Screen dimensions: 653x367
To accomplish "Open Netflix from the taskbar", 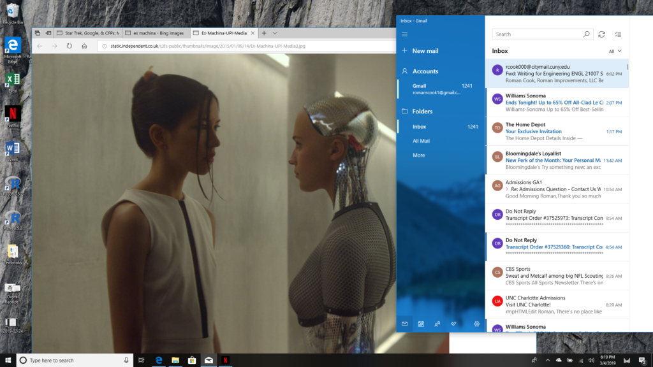I will [x=225, y=361].
